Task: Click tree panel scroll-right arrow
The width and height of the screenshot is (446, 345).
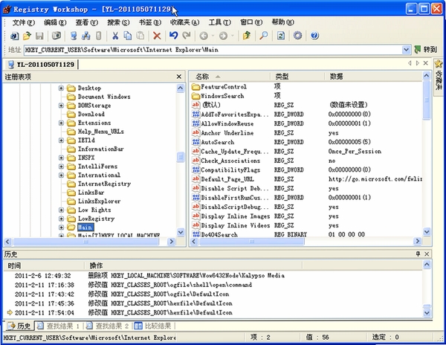Action: (171, 242)
